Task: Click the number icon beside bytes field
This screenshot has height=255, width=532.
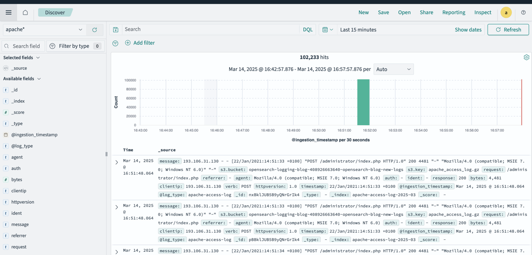Action: (6, 180)
